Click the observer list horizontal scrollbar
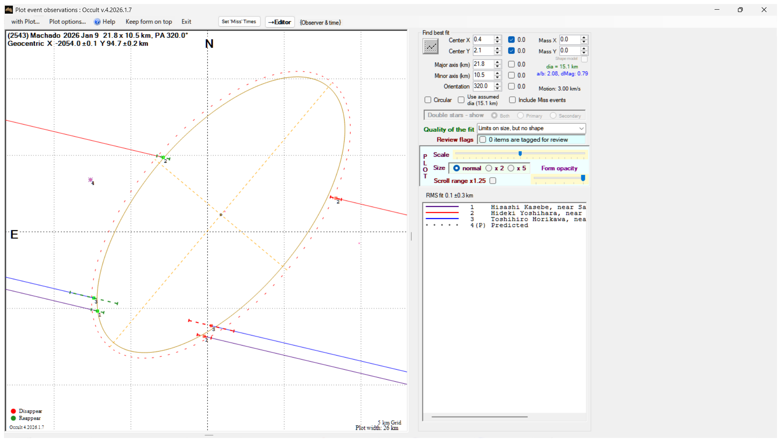The height and width of the screenshot is (442, 781). click(x=479, y=417)
